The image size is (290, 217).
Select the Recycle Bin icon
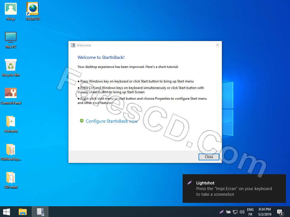11,68
